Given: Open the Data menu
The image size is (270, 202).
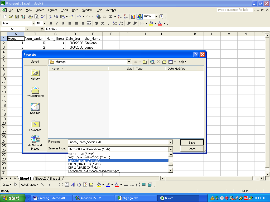Looking at the screenshot, I should coord(75,10).
